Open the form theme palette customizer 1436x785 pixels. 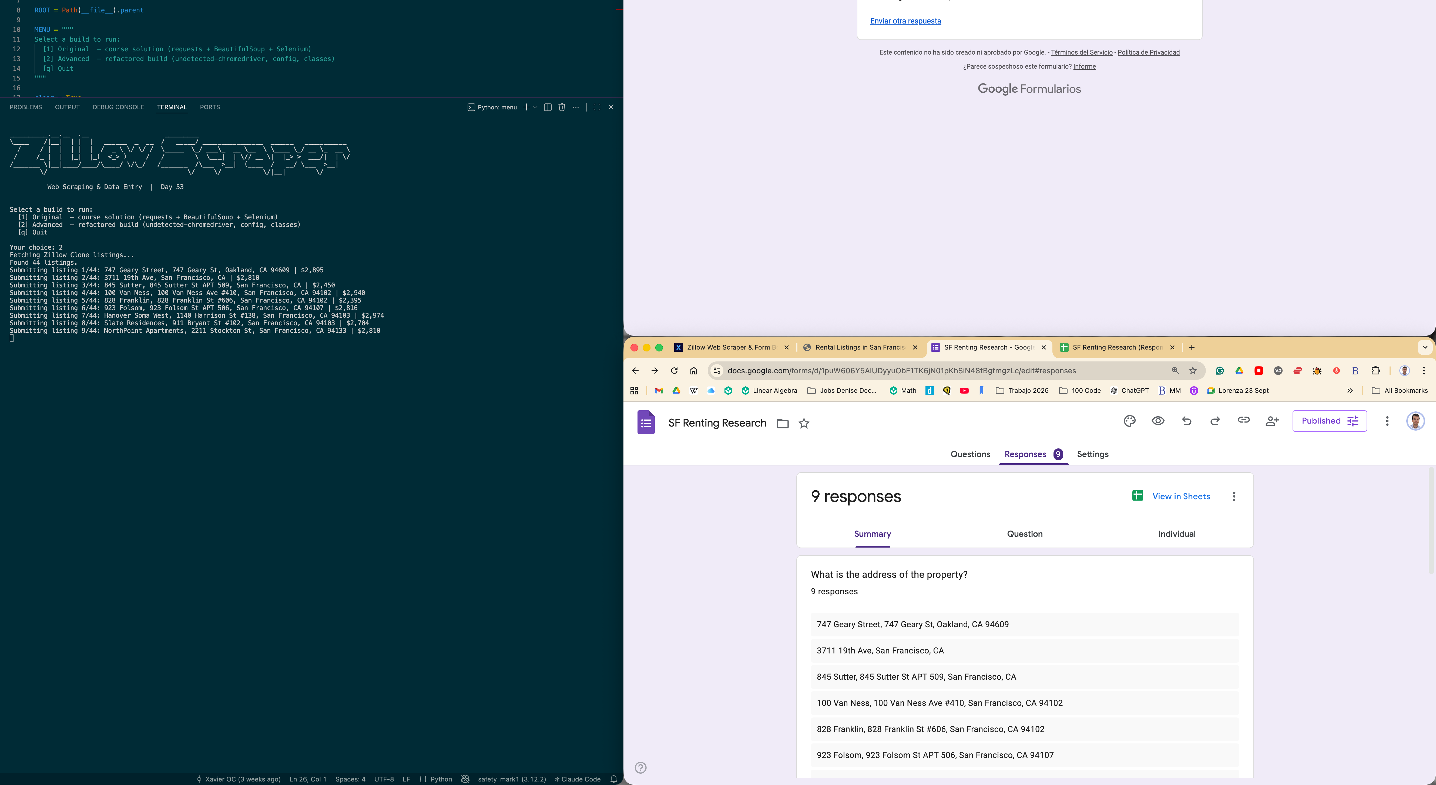[1129, 421]
